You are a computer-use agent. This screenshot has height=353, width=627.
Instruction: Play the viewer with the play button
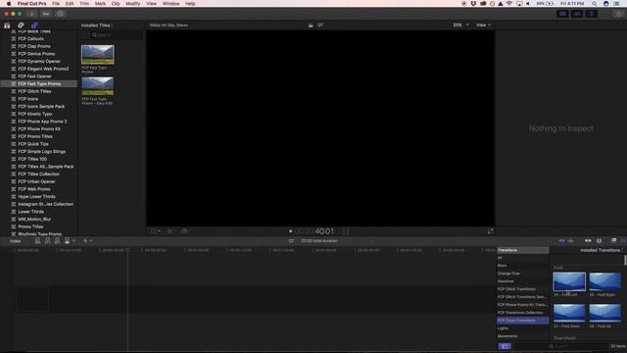coord(290,231)
